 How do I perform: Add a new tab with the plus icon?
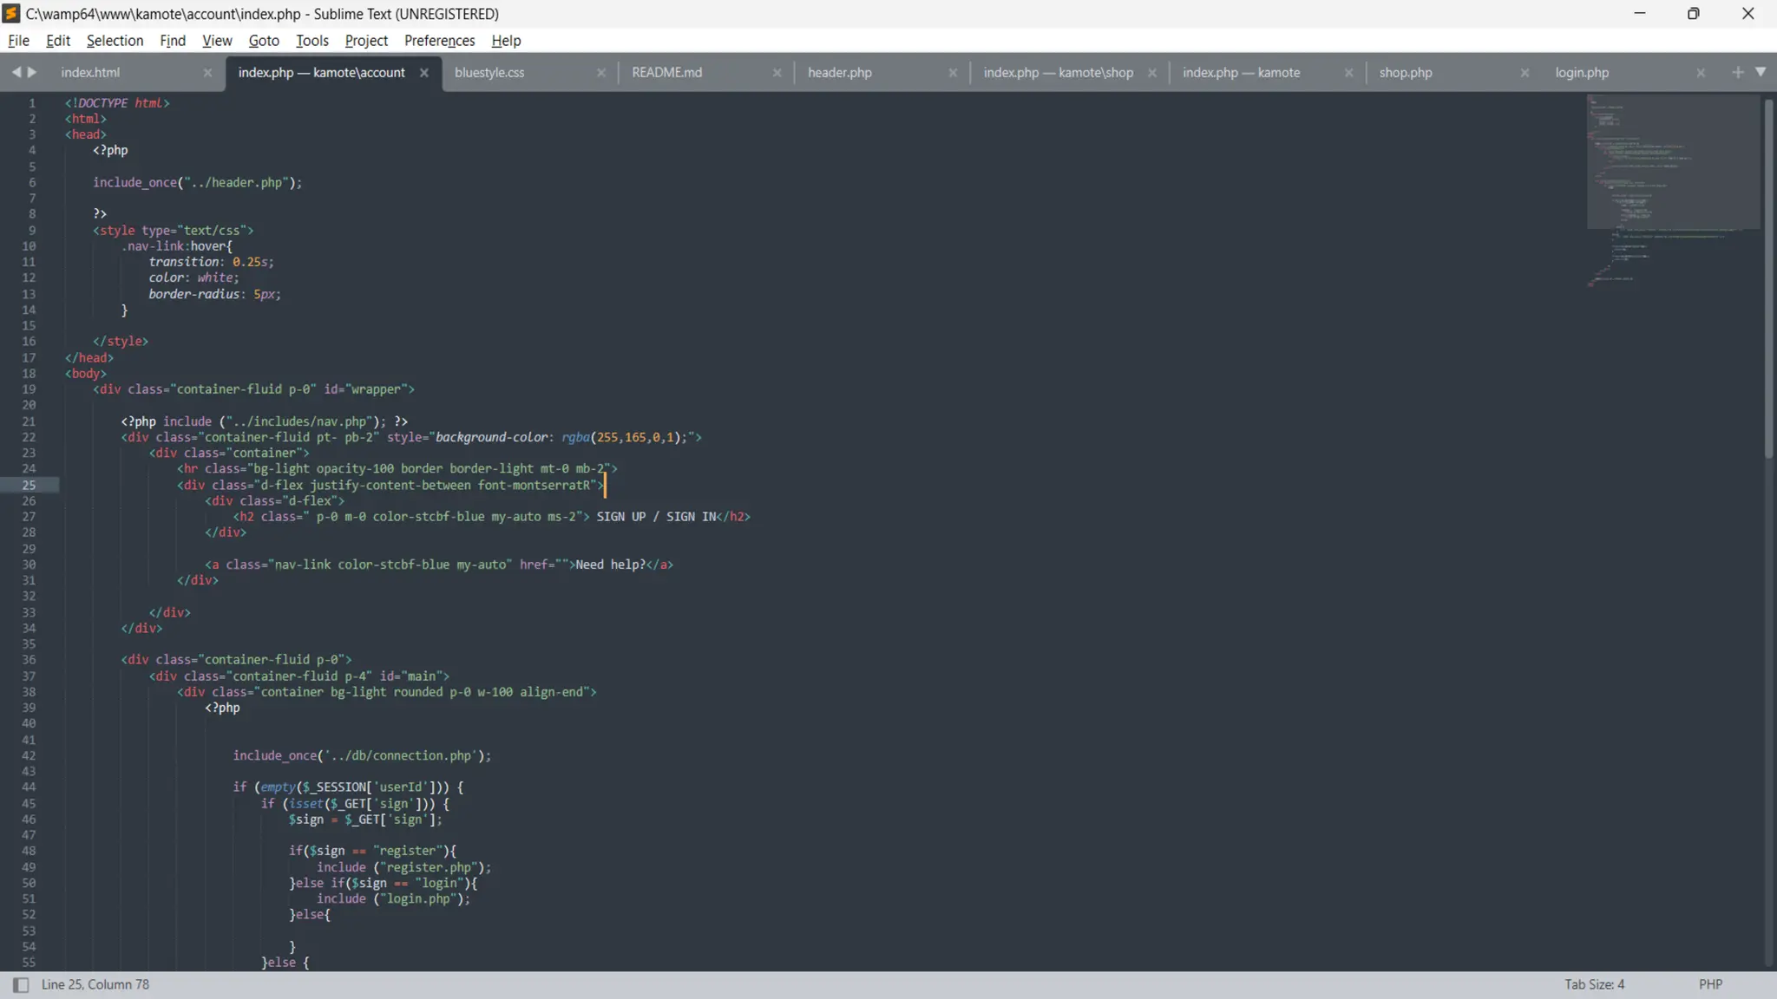[1737, 73]
